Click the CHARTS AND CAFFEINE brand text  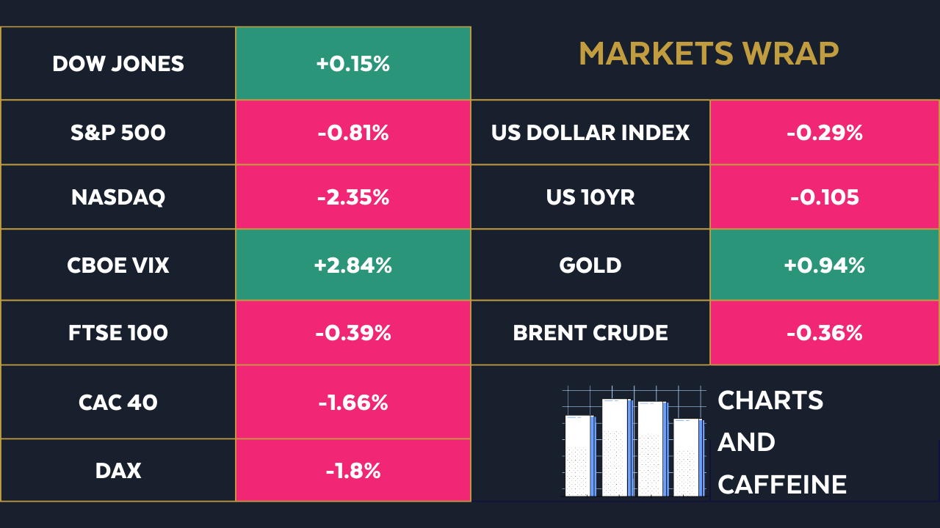point(781,442)
